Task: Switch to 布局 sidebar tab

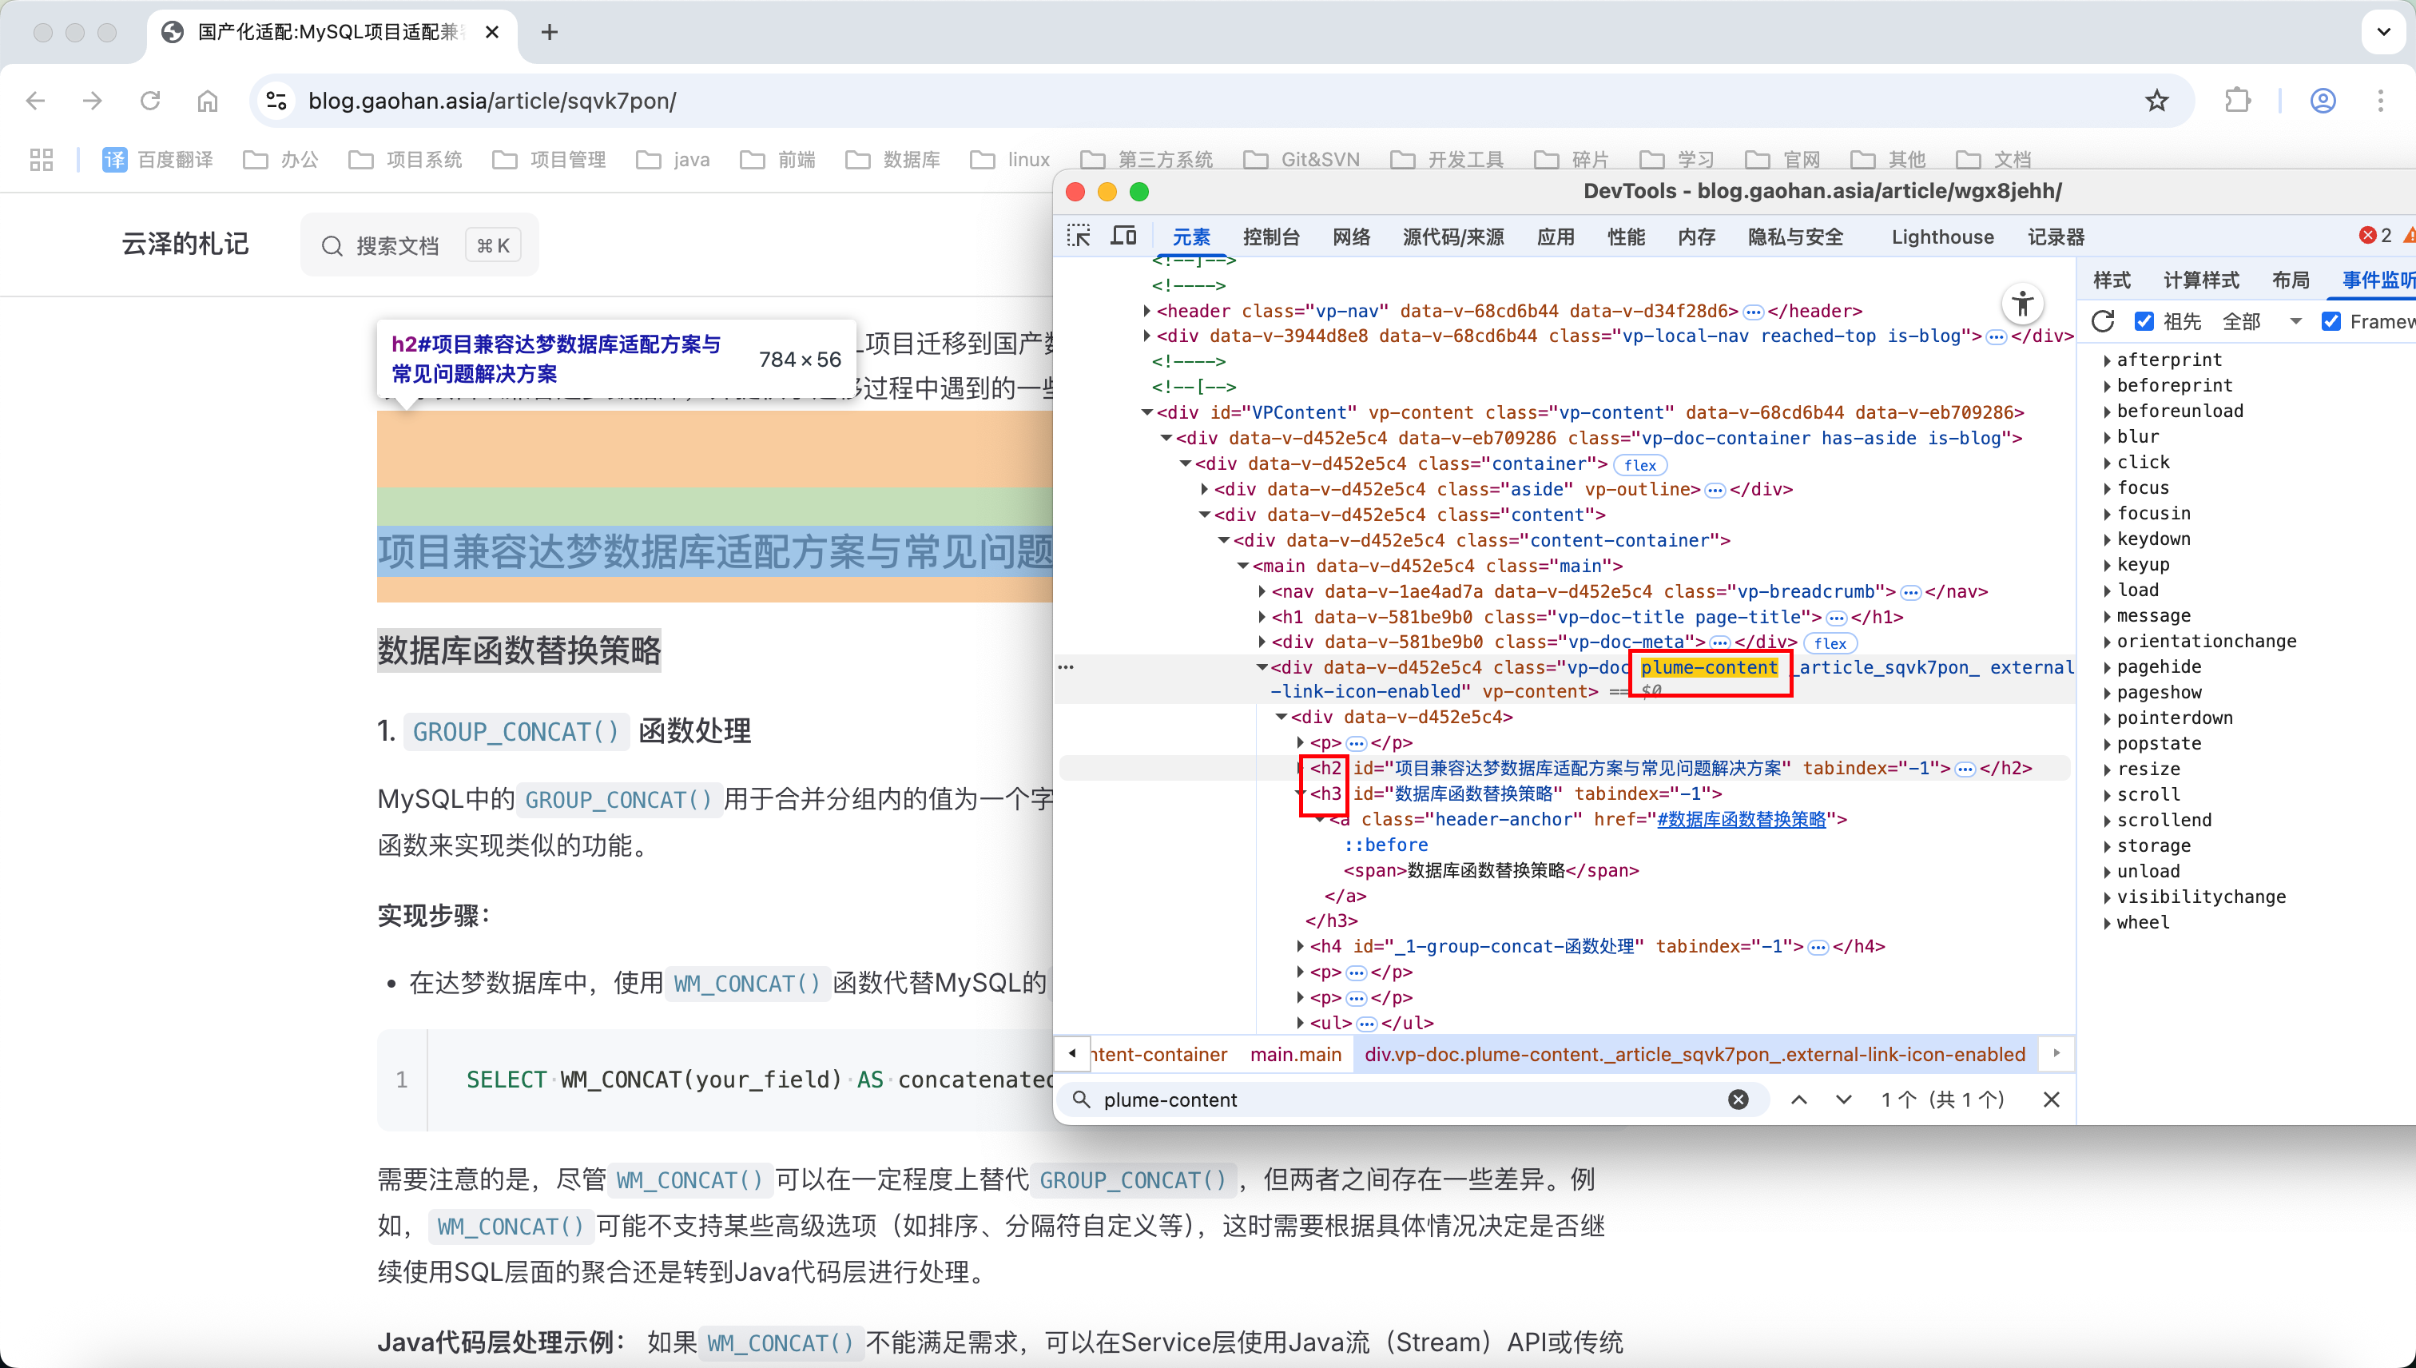Action: [x=2290, y=280]
